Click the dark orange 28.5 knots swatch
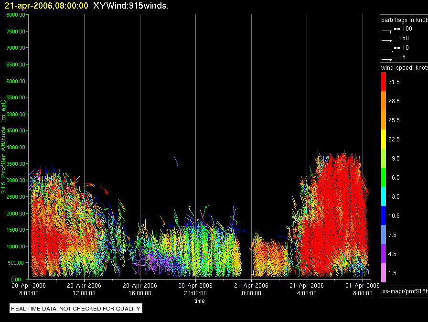Viewport: 428px width, 322px height. (384, 101)
